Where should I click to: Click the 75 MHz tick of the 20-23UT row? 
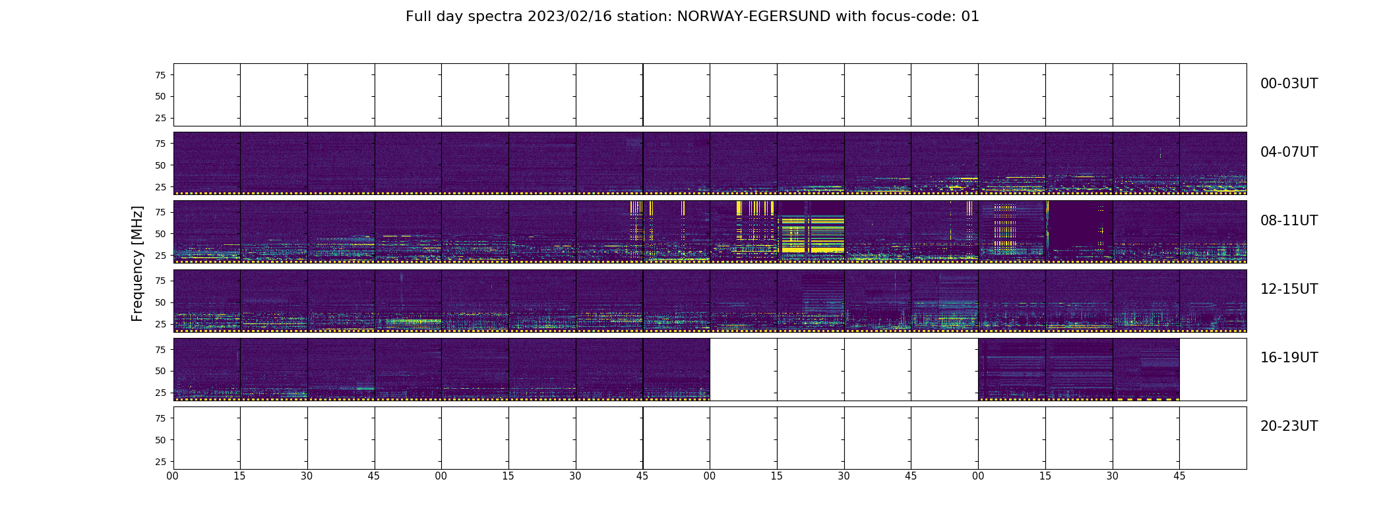tap(160, 418)
